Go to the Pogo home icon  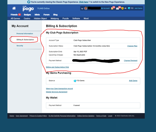click(14, 8)
